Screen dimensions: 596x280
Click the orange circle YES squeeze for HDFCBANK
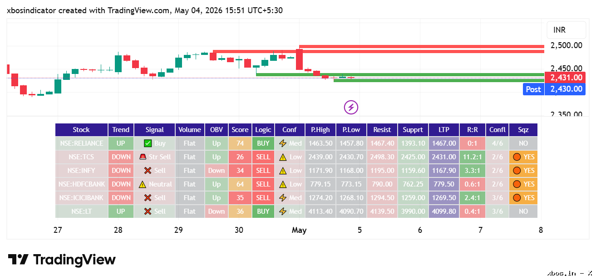523,184
